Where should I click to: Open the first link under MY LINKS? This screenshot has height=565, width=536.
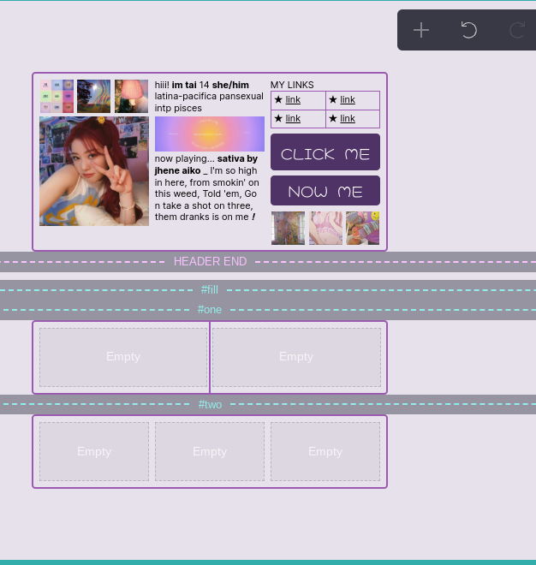(293, 100)
